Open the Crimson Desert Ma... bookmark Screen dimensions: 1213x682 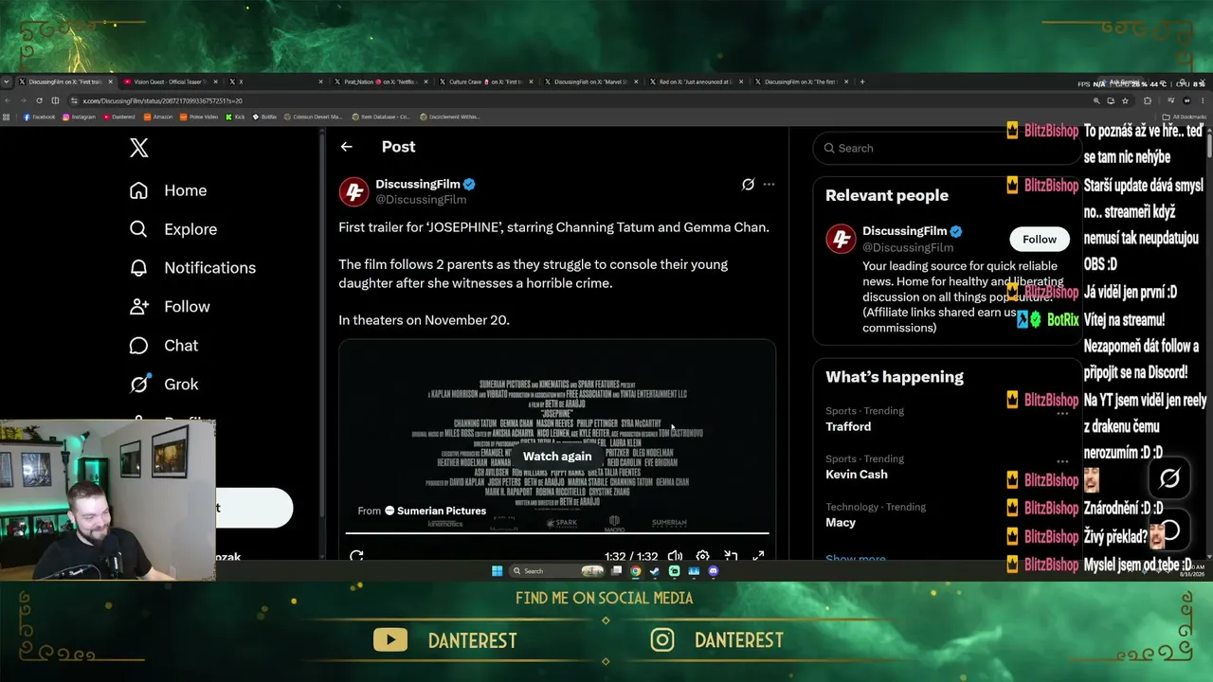point(313,117)
